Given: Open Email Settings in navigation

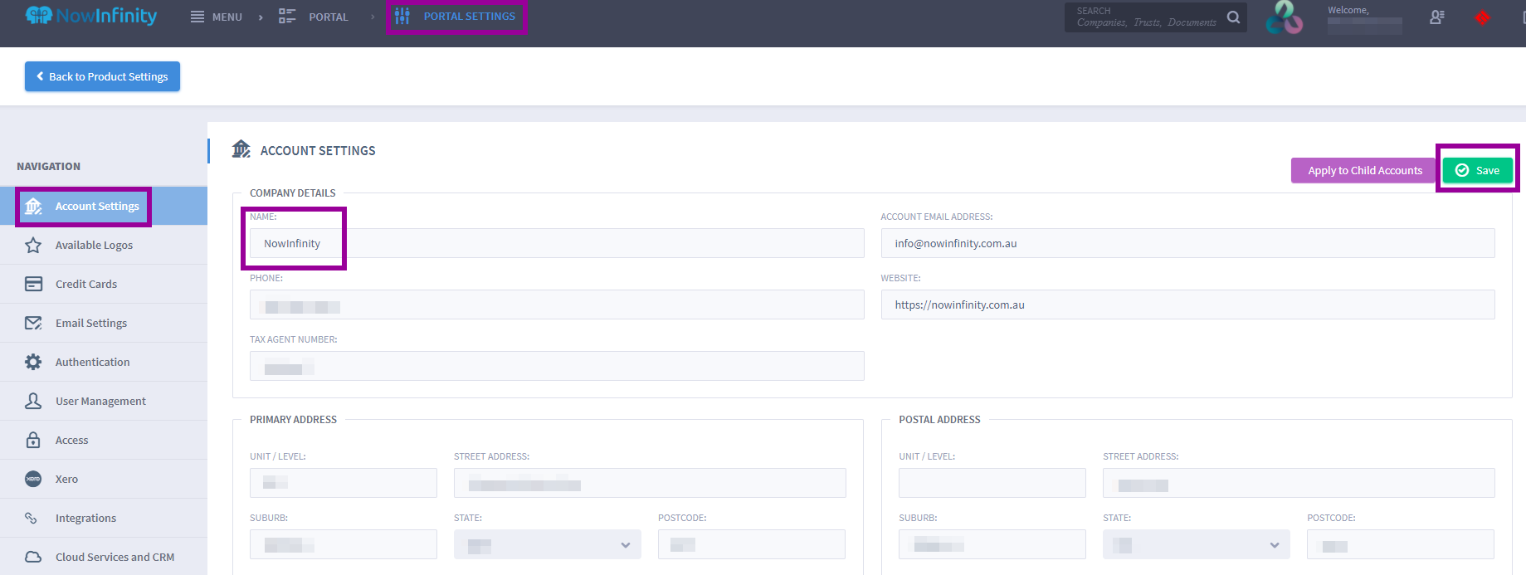Looking at the screenshot, I should tap(104, 323).
